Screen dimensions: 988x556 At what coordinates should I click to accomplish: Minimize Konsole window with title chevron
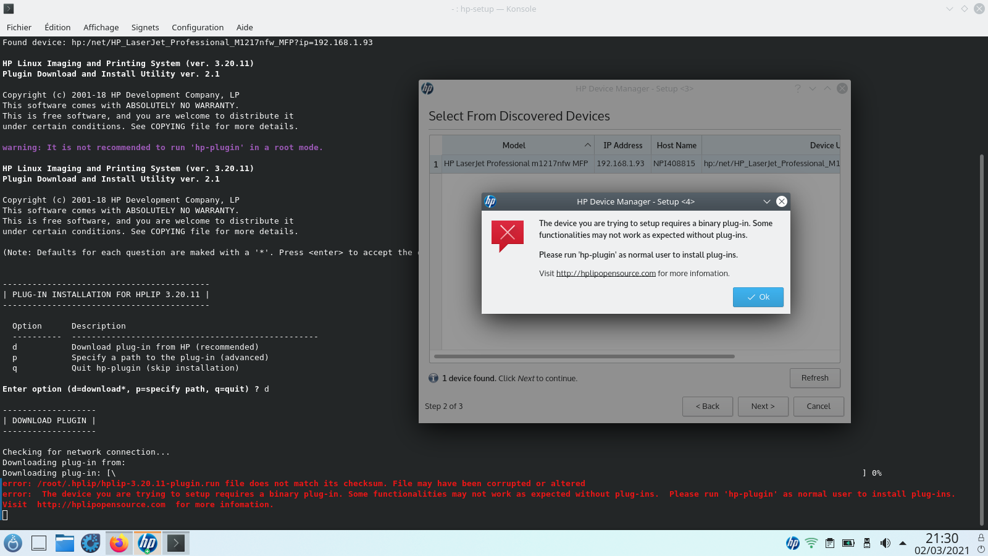coord(950,9)
